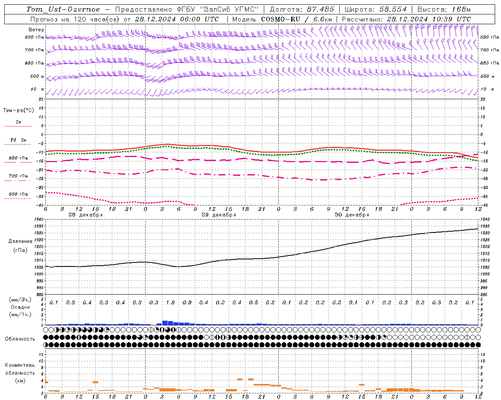This screenshot has width=501, height=400.
Task: Click the "(мм/1ч.)" precipitation unit label
Action: [20, 314]
